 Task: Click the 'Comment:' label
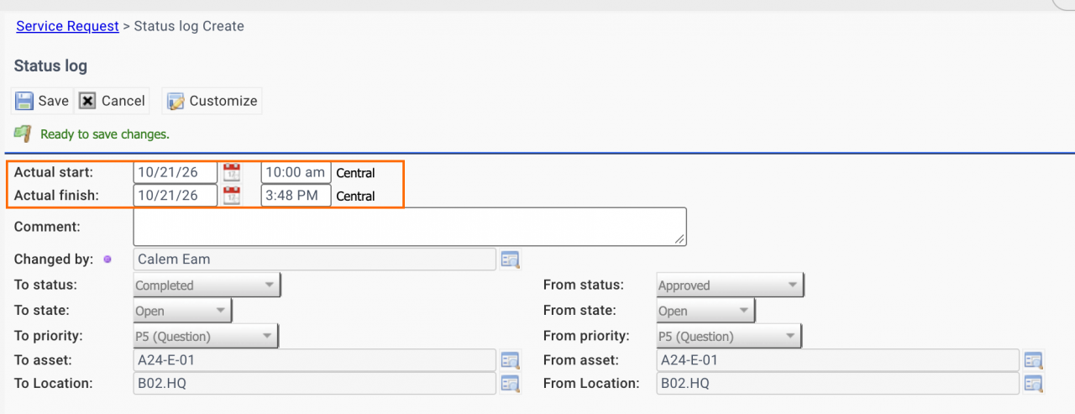click(47, 227)
